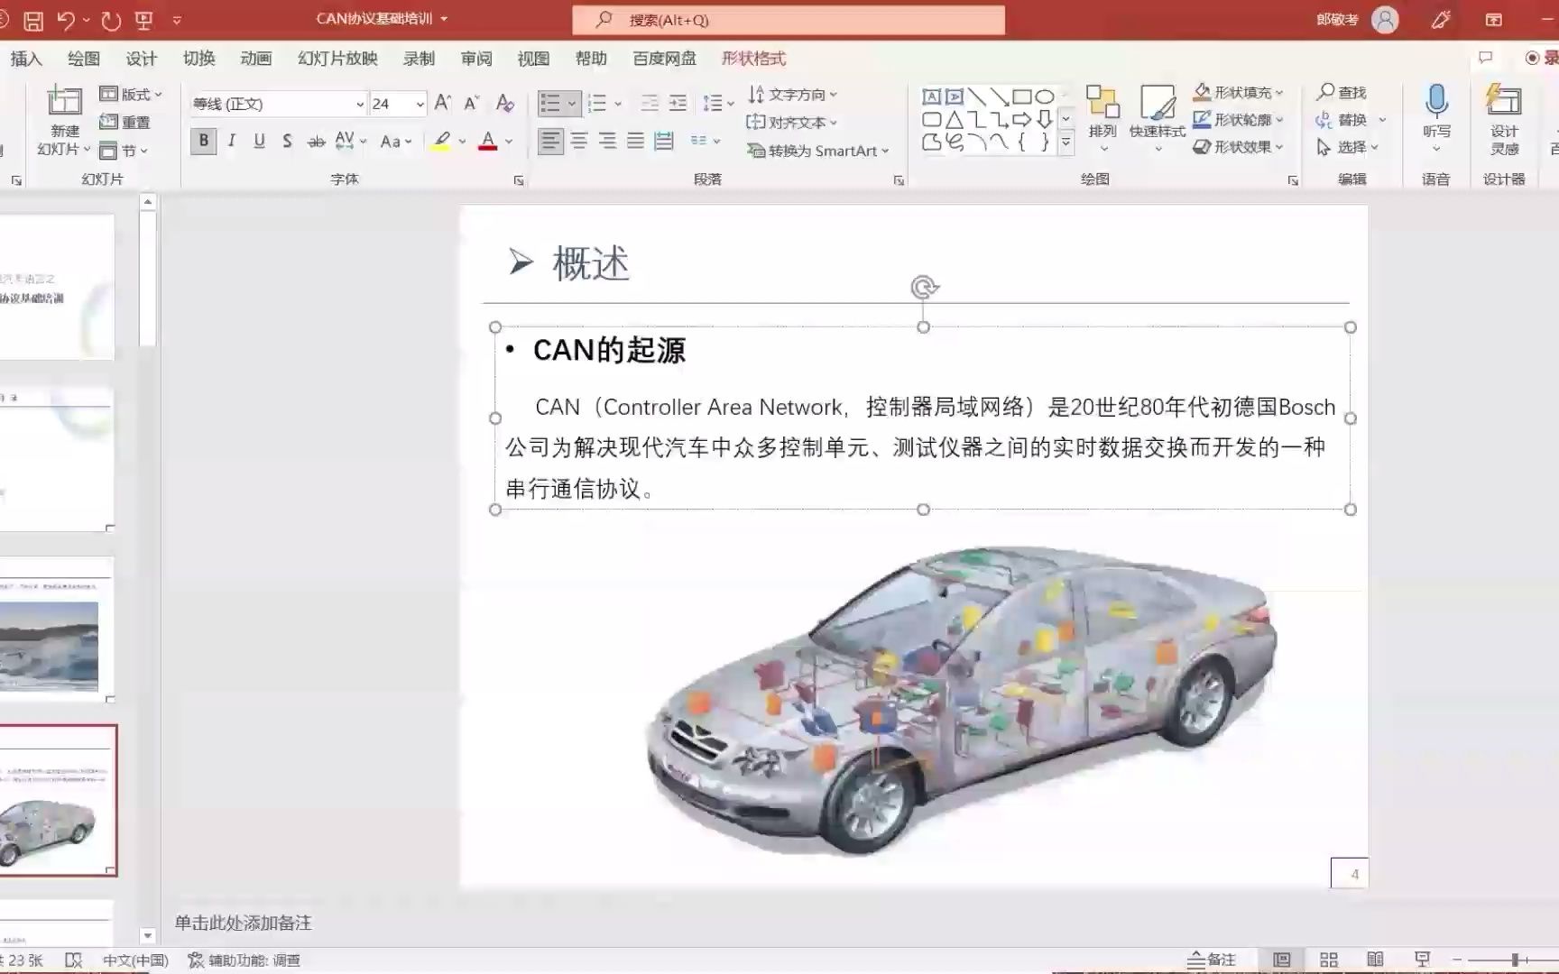Switch to Slide Sorter view
The height and width of the screenshot is (974, 1559).
tap(1330, 957)
